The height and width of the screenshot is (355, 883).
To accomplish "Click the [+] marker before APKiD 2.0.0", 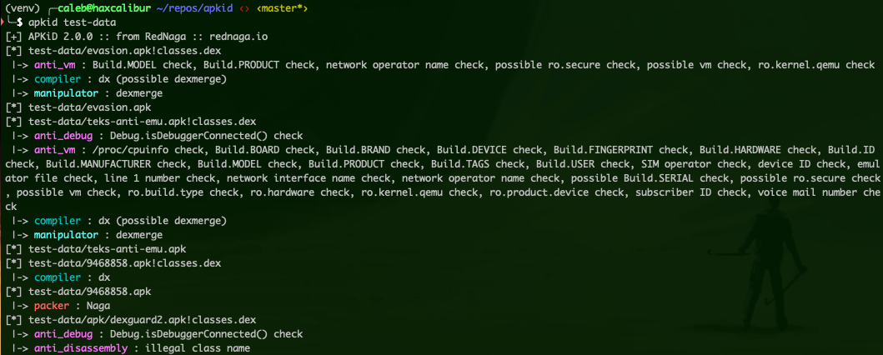I will 13,37.
